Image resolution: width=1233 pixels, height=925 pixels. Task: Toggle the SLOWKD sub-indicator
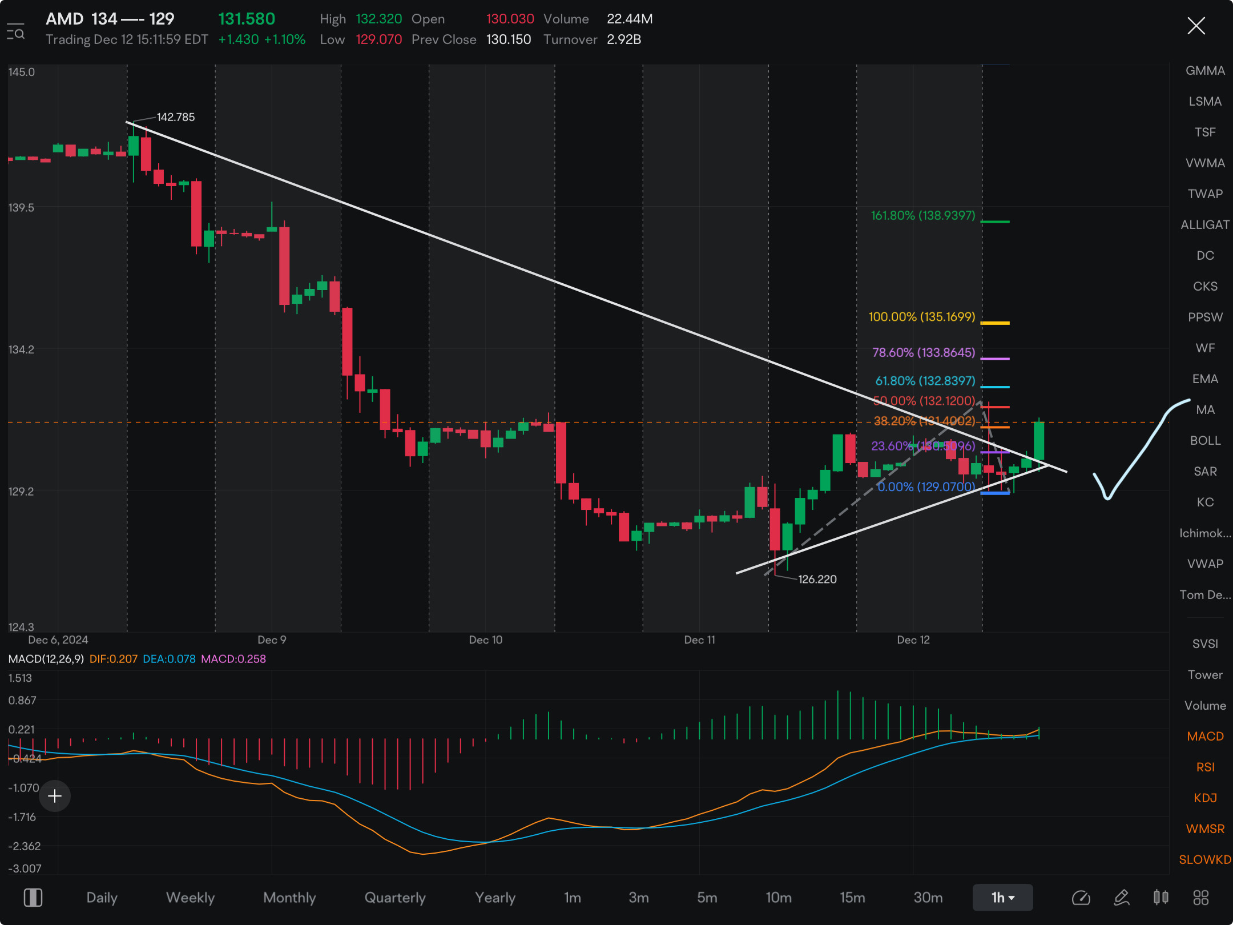(x=1205, y=860)
